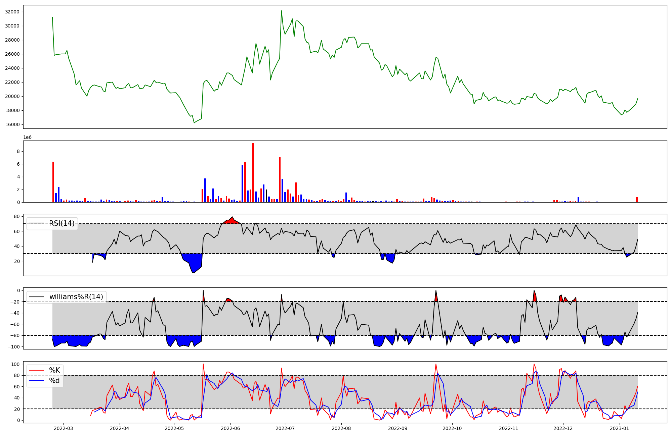Click the tallest red volume bar
The width and height of the screenshot is (672, 436).
pos(253,173)
